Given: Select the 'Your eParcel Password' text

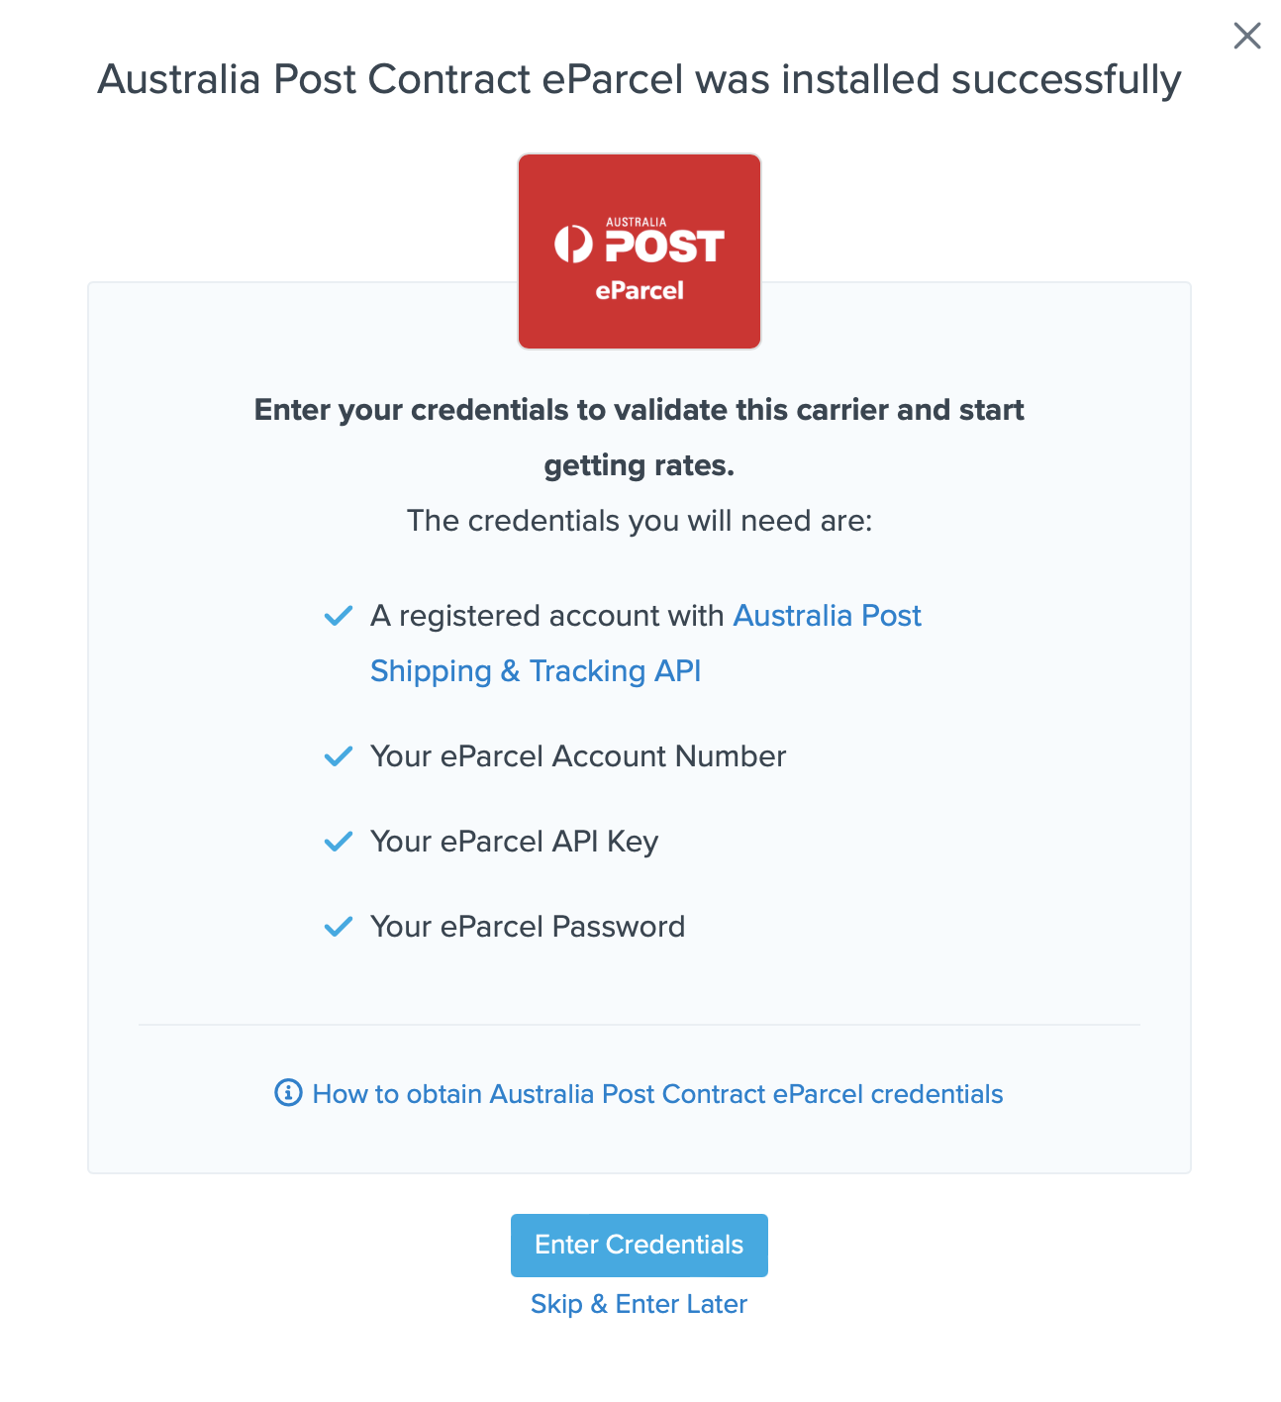Looking at the screenshot, I should coord(528,927).
